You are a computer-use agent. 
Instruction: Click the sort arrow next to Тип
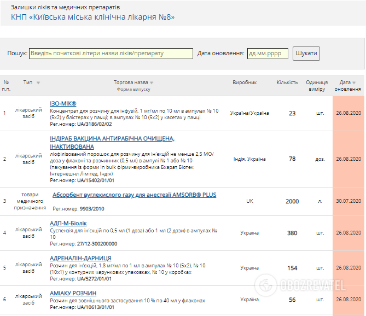click(38, 83)
